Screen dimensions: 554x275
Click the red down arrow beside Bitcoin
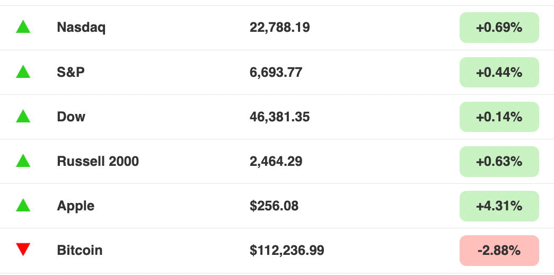(x=23, y=250)
